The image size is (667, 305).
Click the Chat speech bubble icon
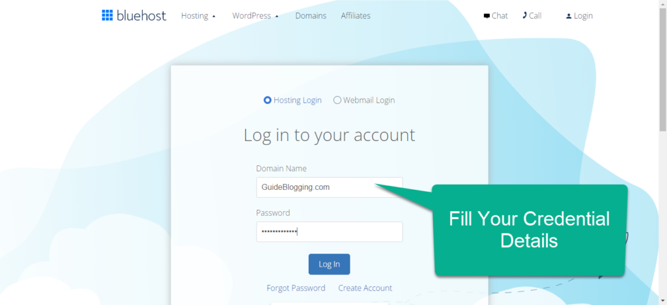[x=487, y=16]
